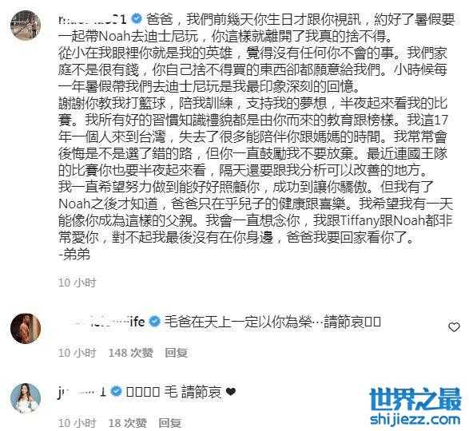The height and width of the screenshot is (431, 469).
Task: Reply to the 毛 請節哀 comment
Action: 170,423
